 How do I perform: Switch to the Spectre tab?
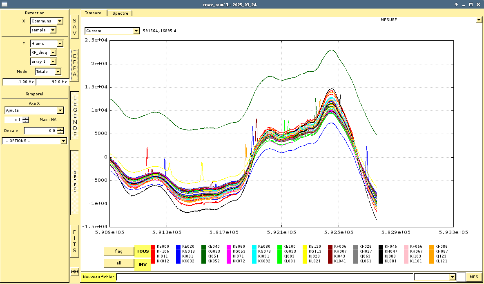coord(120,13)
